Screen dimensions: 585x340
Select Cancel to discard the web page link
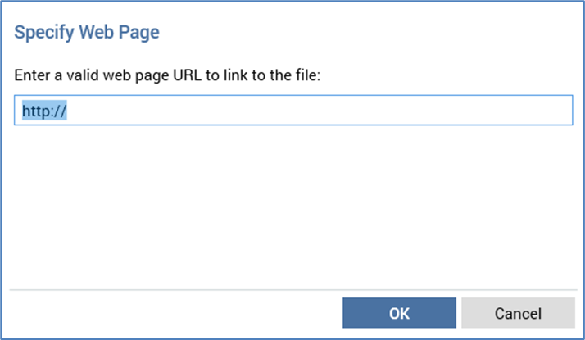click(x=518, y=313)
